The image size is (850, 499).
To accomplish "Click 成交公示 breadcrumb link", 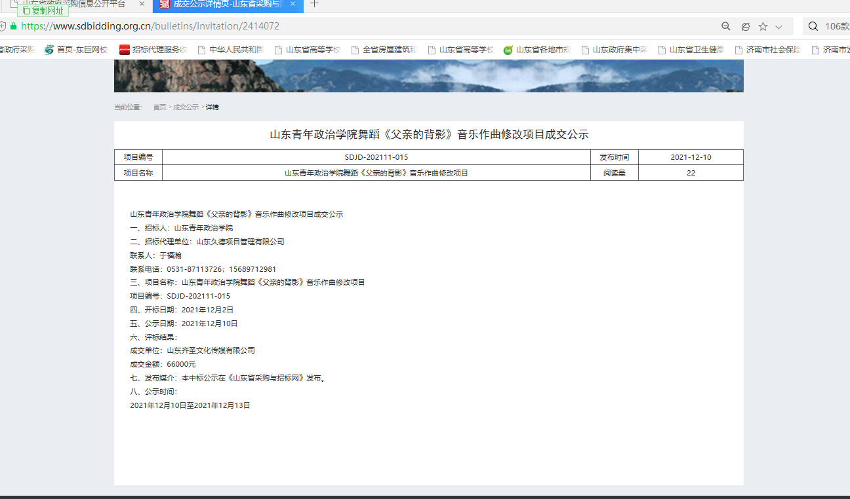I will click(x=186, y=107).
